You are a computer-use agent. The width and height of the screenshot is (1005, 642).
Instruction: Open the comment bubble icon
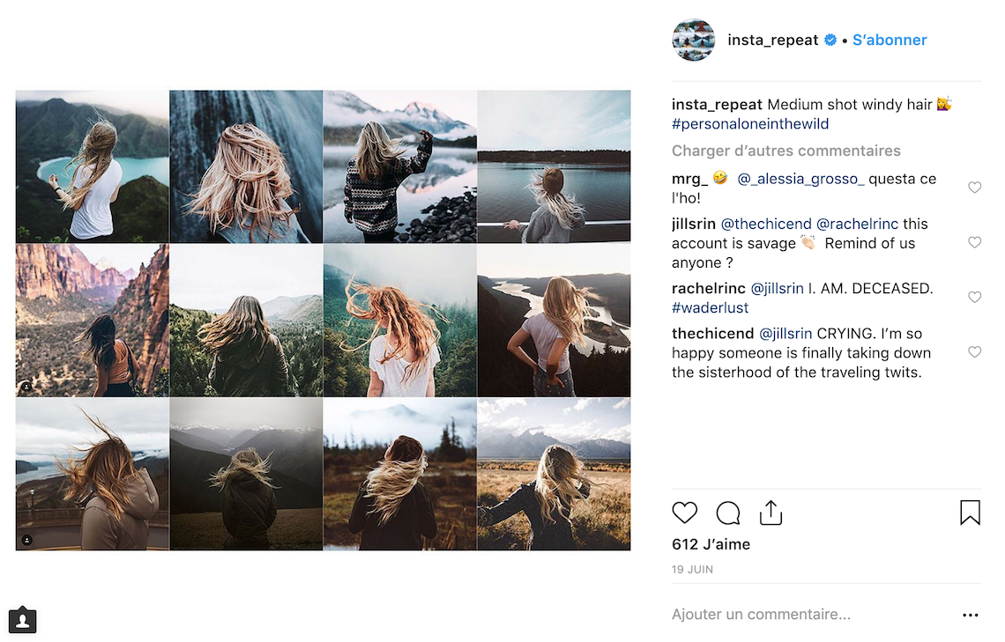727,513
